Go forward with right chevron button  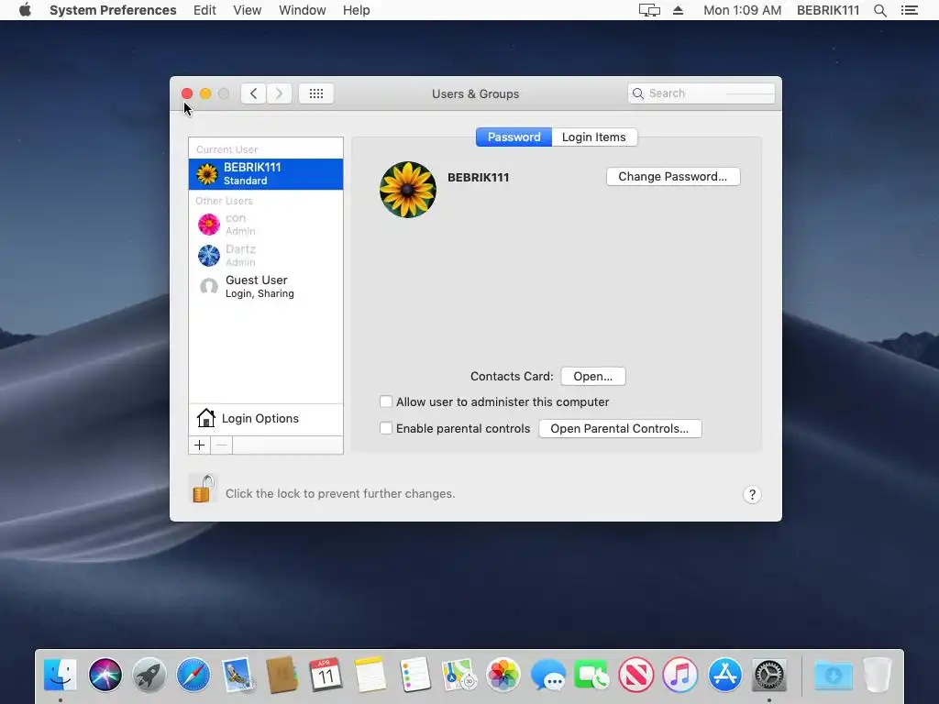pyautogui.click(x=279, y=93)
